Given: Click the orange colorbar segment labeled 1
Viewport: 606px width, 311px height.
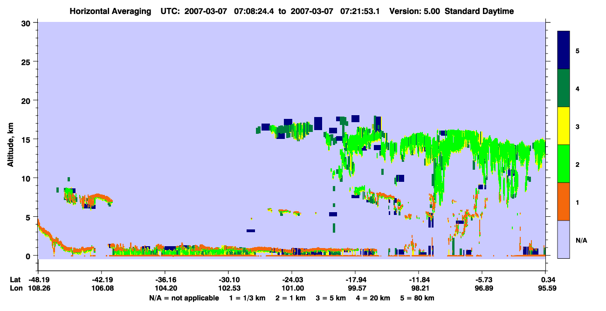Looking at the screenshot, I should (564, 201).
